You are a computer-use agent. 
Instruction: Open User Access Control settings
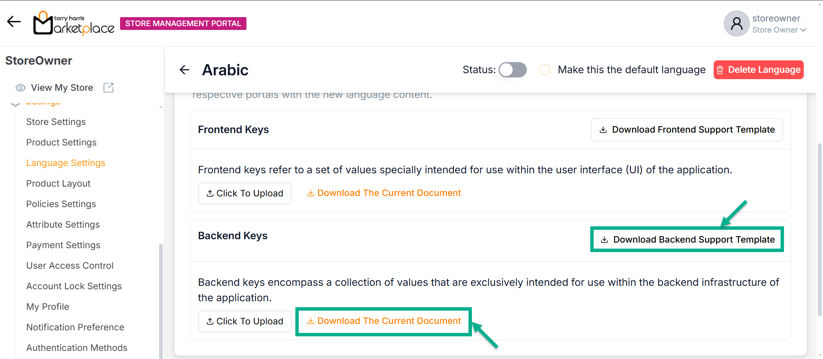(70, 266)
